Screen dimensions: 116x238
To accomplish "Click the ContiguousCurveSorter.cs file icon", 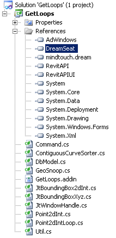I will [x=29, y=153].
